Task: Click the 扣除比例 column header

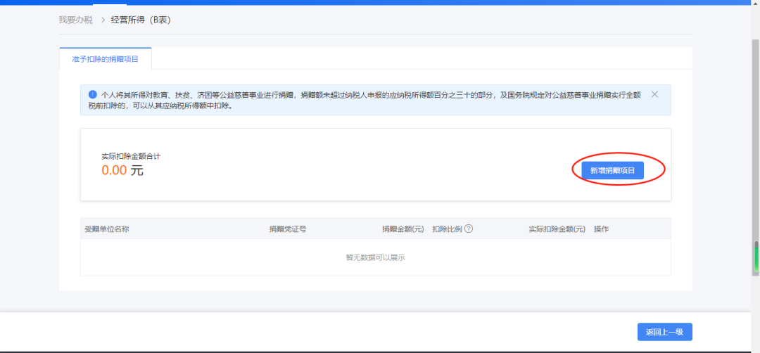Action: pos(448,229)
